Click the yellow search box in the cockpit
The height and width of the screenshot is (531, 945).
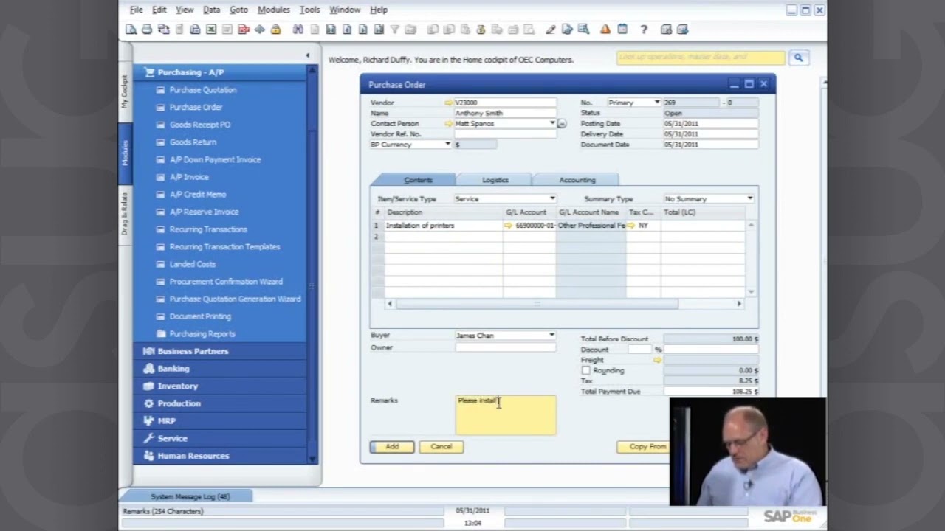701,58
